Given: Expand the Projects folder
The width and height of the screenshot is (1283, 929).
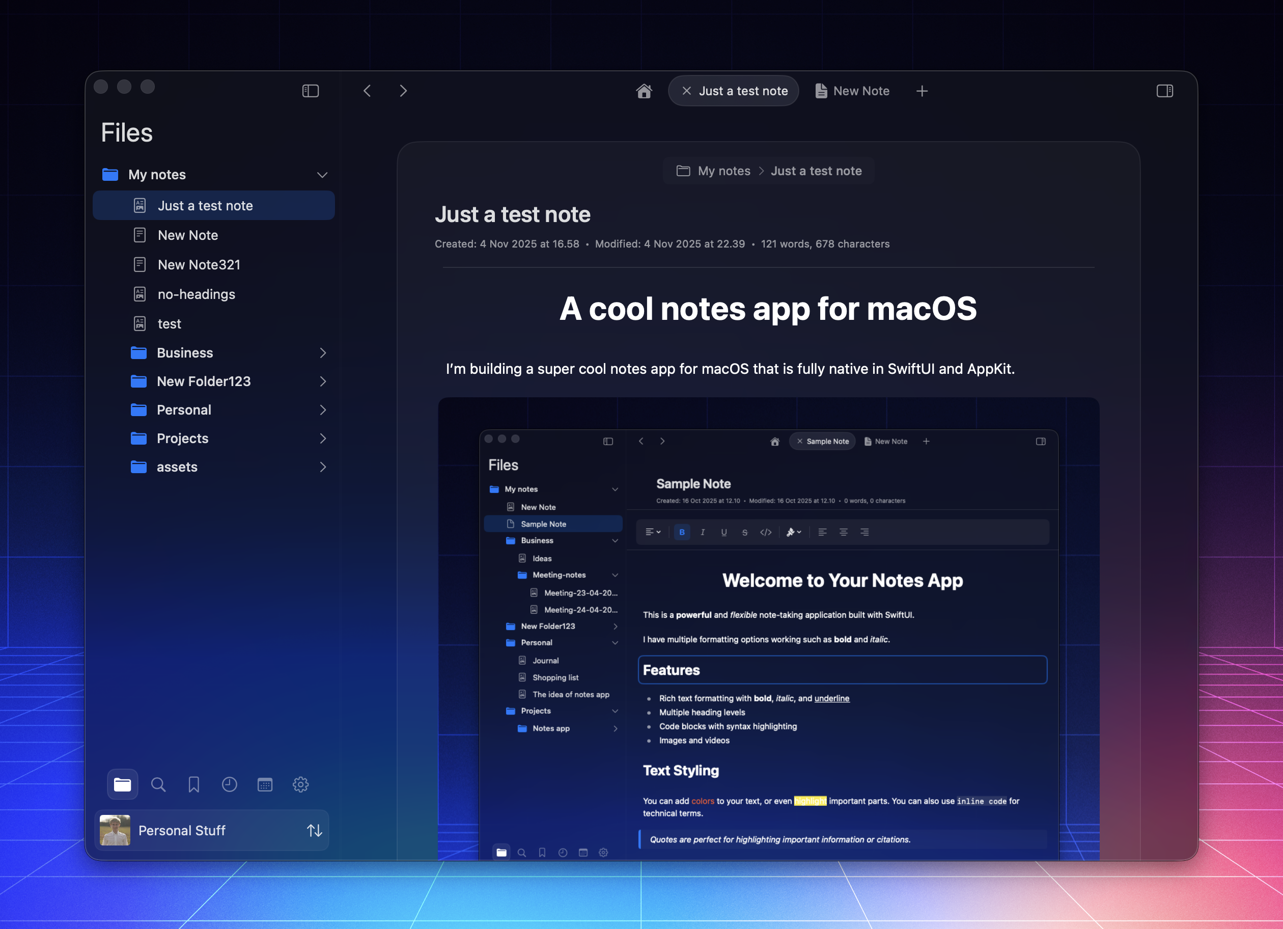Looking at the screenshot, I should [x=323, y=439].
